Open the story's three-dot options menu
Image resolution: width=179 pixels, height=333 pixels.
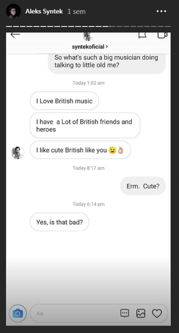[x=161, y=11]
